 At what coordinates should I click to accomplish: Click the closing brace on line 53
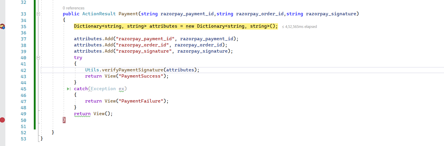pos(42,138)
